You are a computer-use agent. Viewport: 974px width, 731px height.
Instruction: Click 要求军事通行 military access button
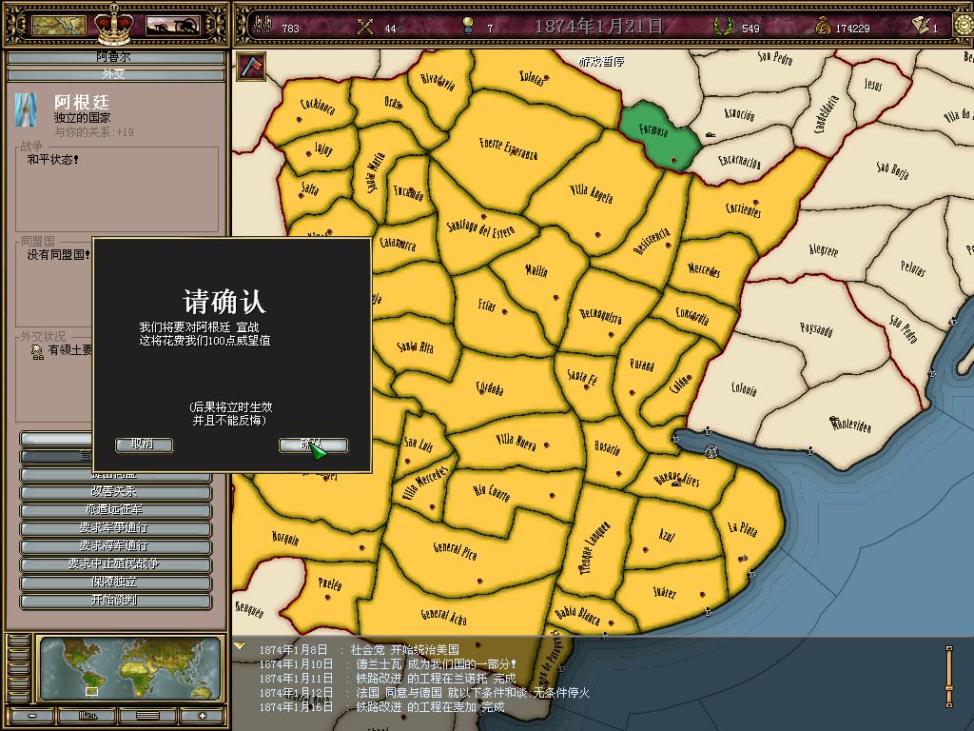tap(115, 527)
